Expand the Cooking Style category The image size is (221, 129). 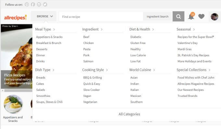95,70
